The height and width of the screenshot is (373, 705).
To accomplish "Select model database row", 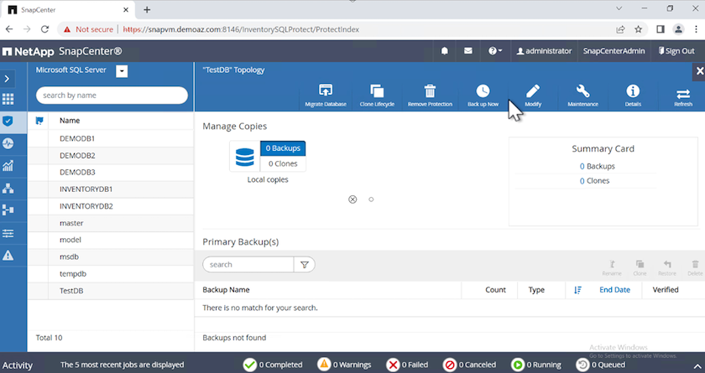I will 111,240.
